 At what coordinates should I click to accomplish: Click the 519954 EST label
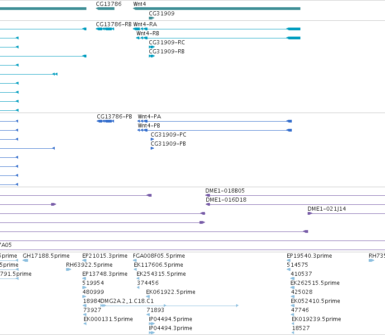pyautogui.click(x=93, y=283)
